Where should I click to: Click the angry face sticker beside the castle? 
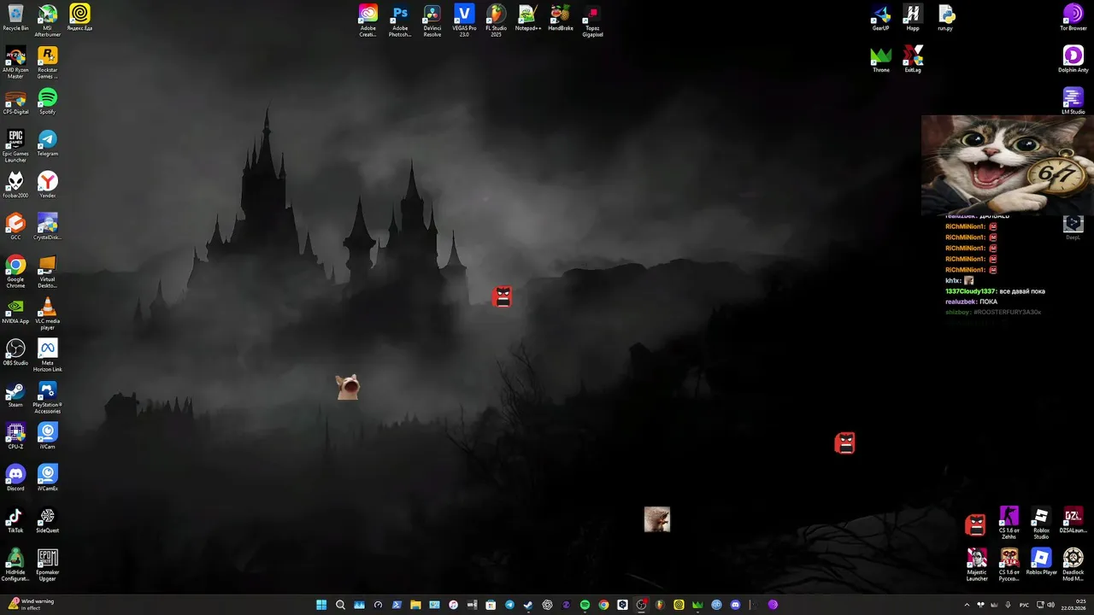pos(503,296)
